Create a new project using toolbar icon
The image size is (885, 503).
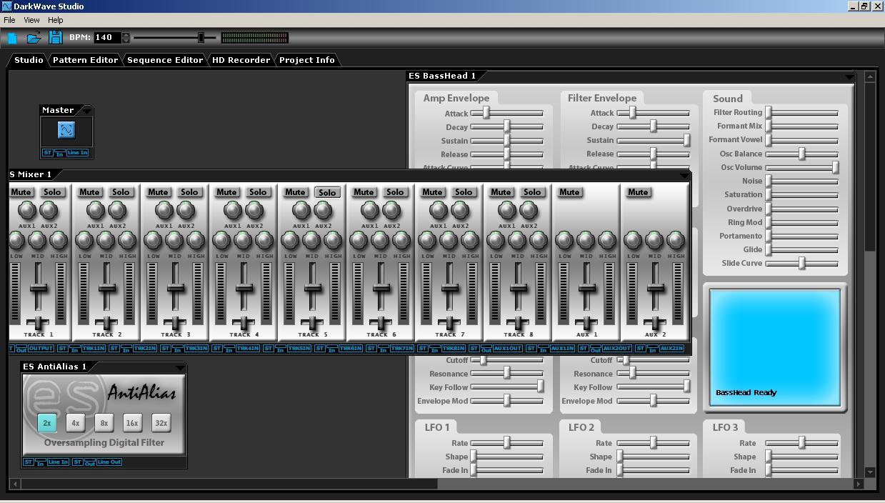(11, 37)
